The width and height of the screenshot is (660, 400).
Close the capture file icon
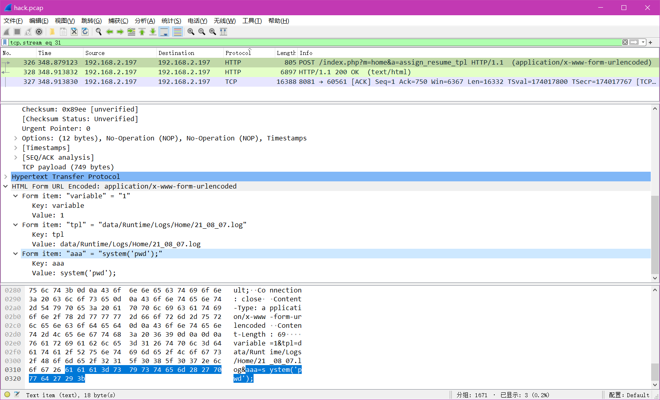click(74, 32)
